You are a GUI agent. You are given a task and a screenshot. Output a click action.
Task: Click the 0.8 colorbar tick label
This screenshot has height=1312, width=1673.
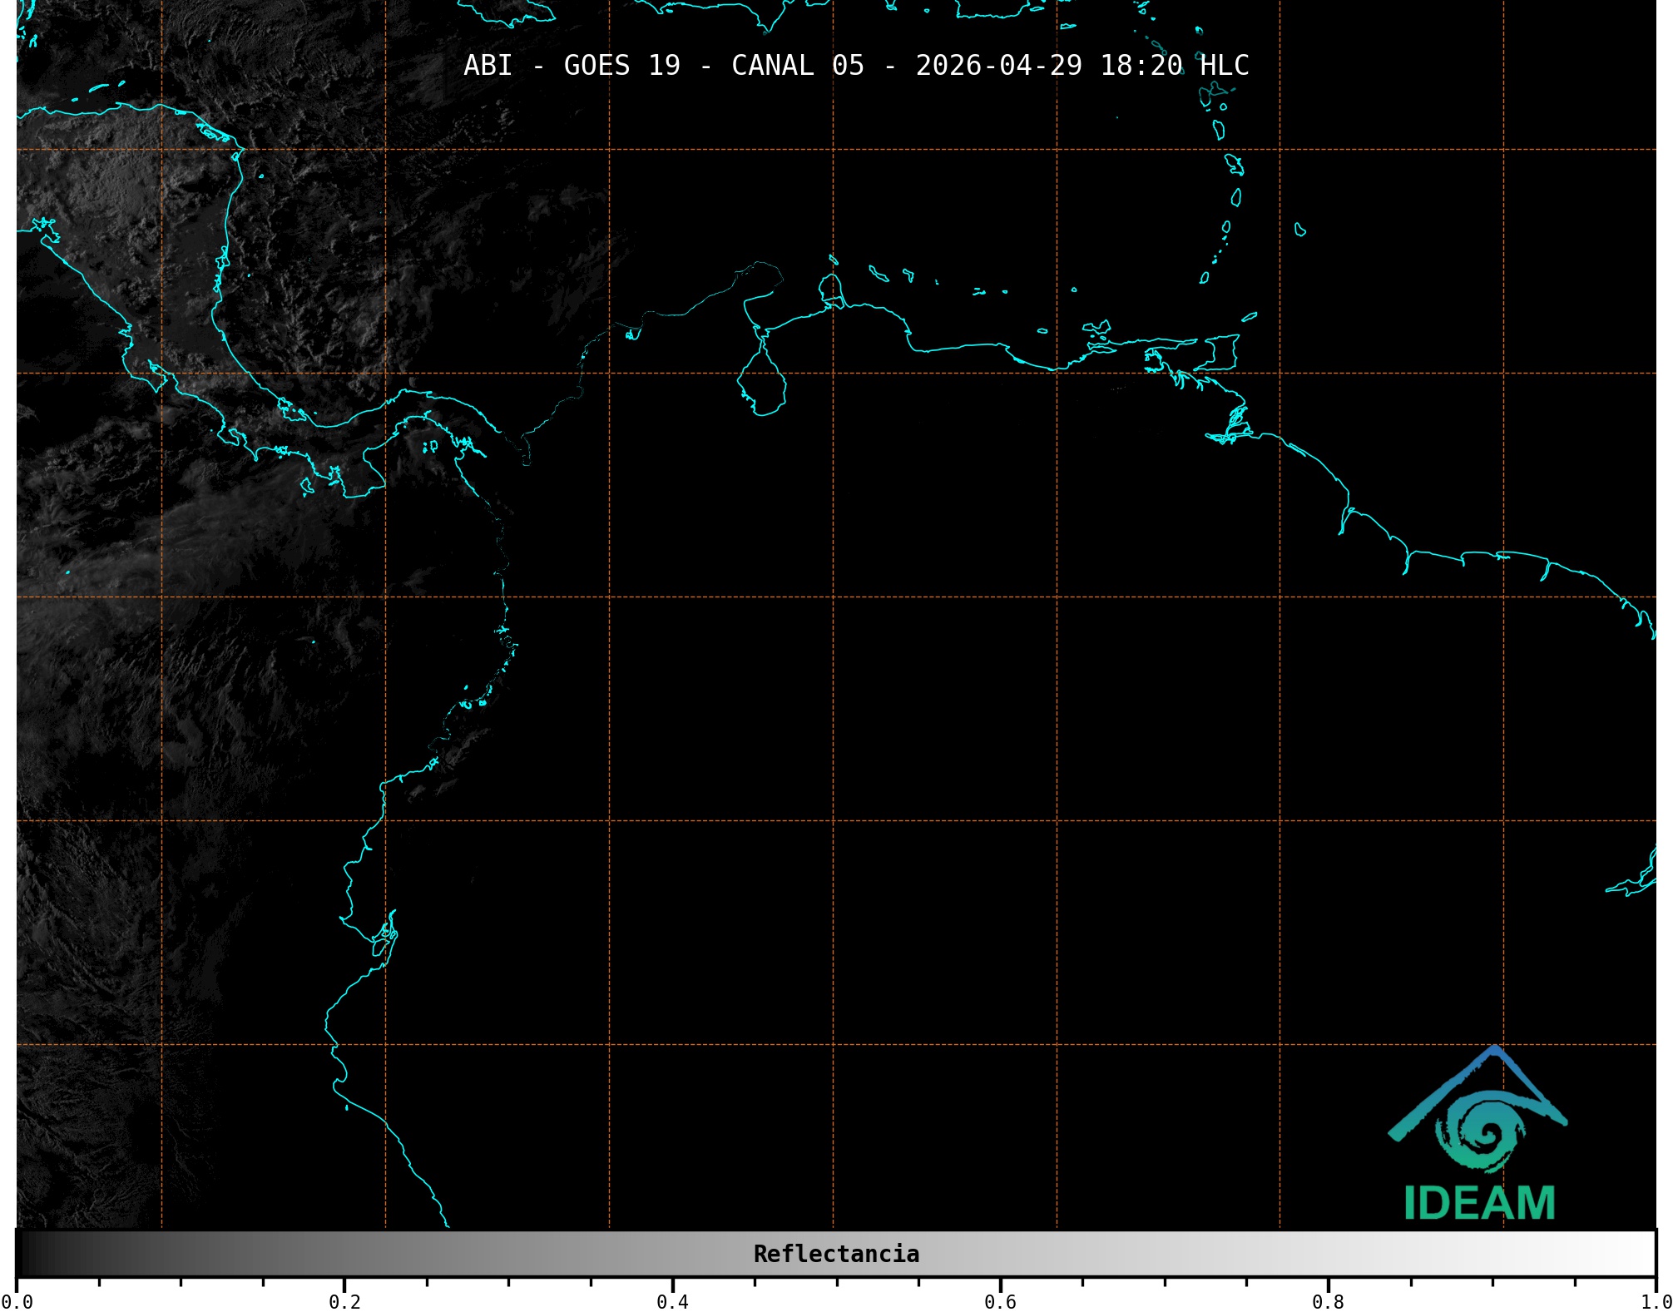pos(1328,1302)
